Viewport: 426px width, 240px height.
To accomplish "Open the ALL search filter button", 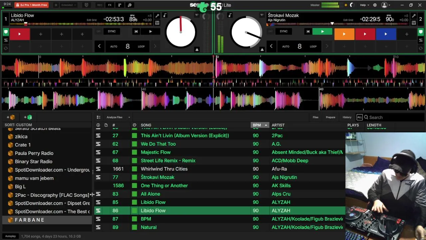I will point(359,117).
